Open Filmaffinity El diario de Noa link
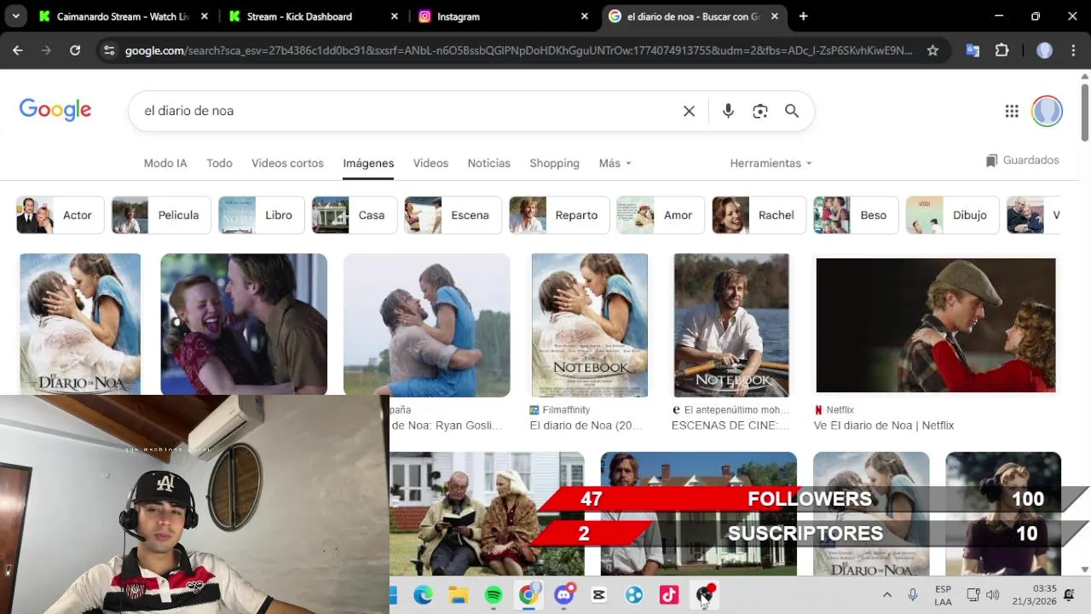Viewport: 1091px width, 614px height. (586, 426)
